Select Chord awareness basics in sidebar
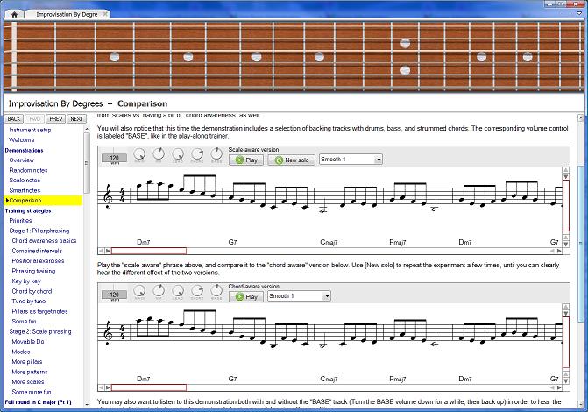Viewport: 588px width, 412px height. tap(44, 240)
